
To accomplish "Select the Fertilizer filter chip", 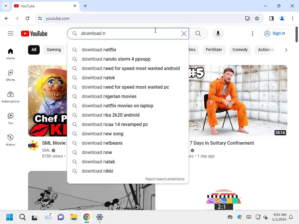I will [x=214, y=50].
